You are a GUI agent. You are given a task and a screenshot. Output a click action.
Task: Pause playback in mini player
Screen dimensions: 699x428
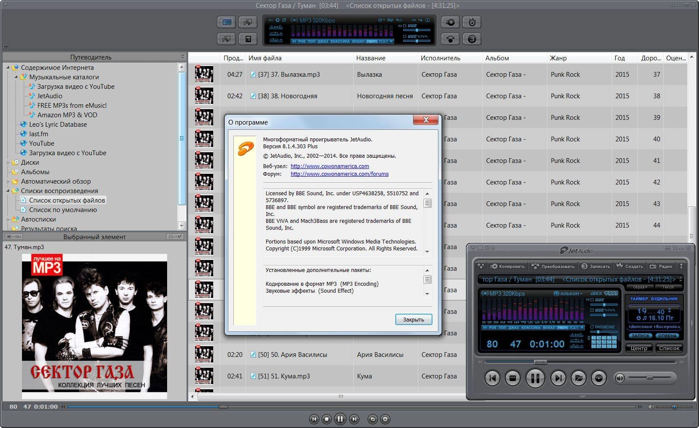(x=535, y=378)
